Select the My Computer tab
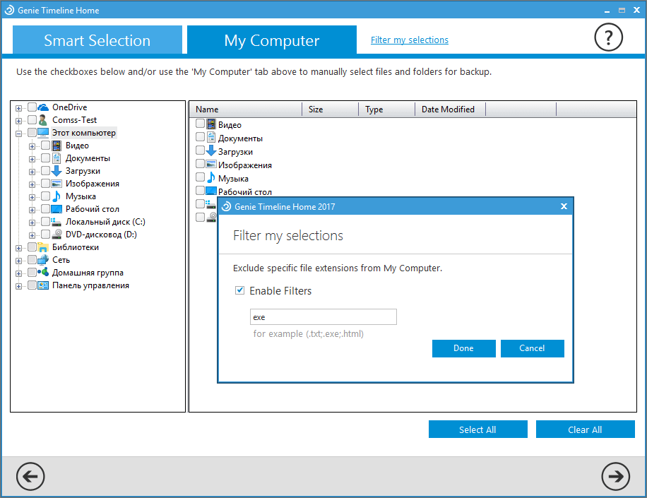The image size is (647, 498). pos(272,40)
